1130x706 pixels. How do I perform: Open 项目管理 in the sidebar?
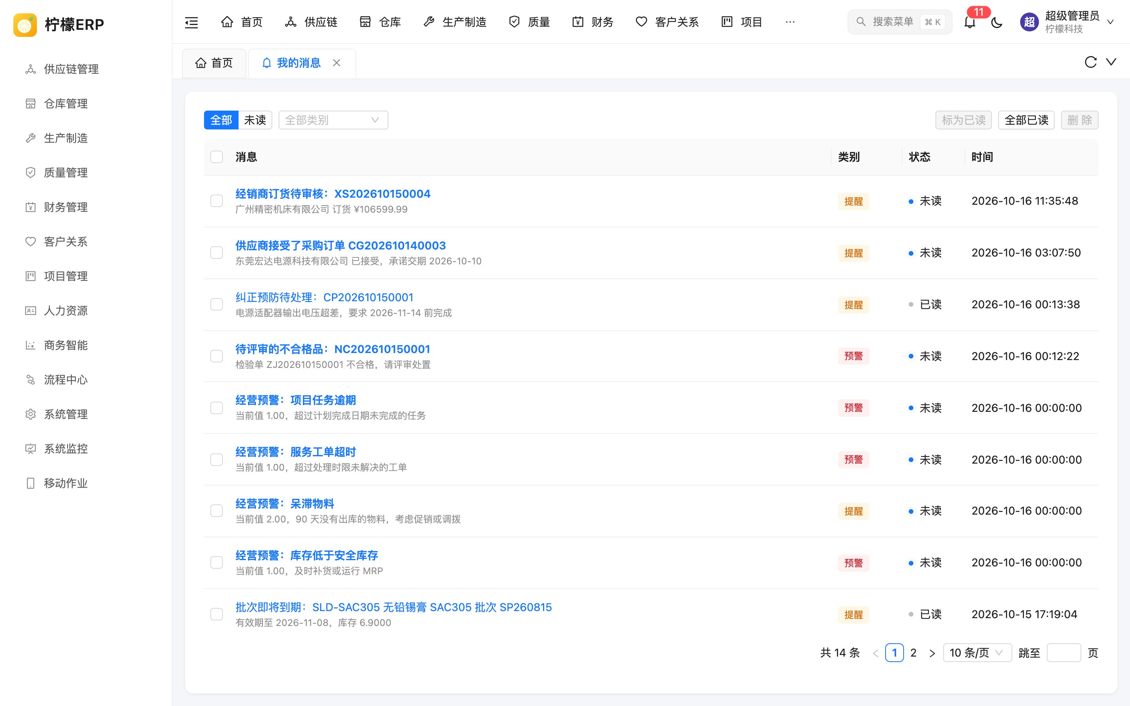coord(86,277)
